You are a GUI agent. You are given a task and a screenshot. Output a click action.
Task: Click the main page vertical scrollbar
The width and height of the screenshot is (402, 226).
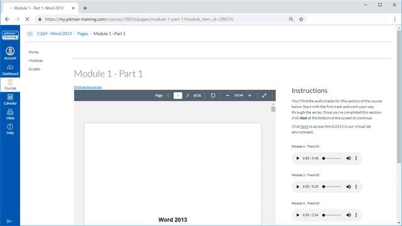pos(399,96)
